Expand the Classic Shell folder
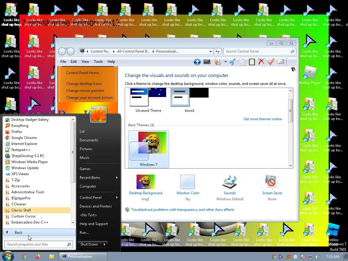 click(x=37, y=210)
